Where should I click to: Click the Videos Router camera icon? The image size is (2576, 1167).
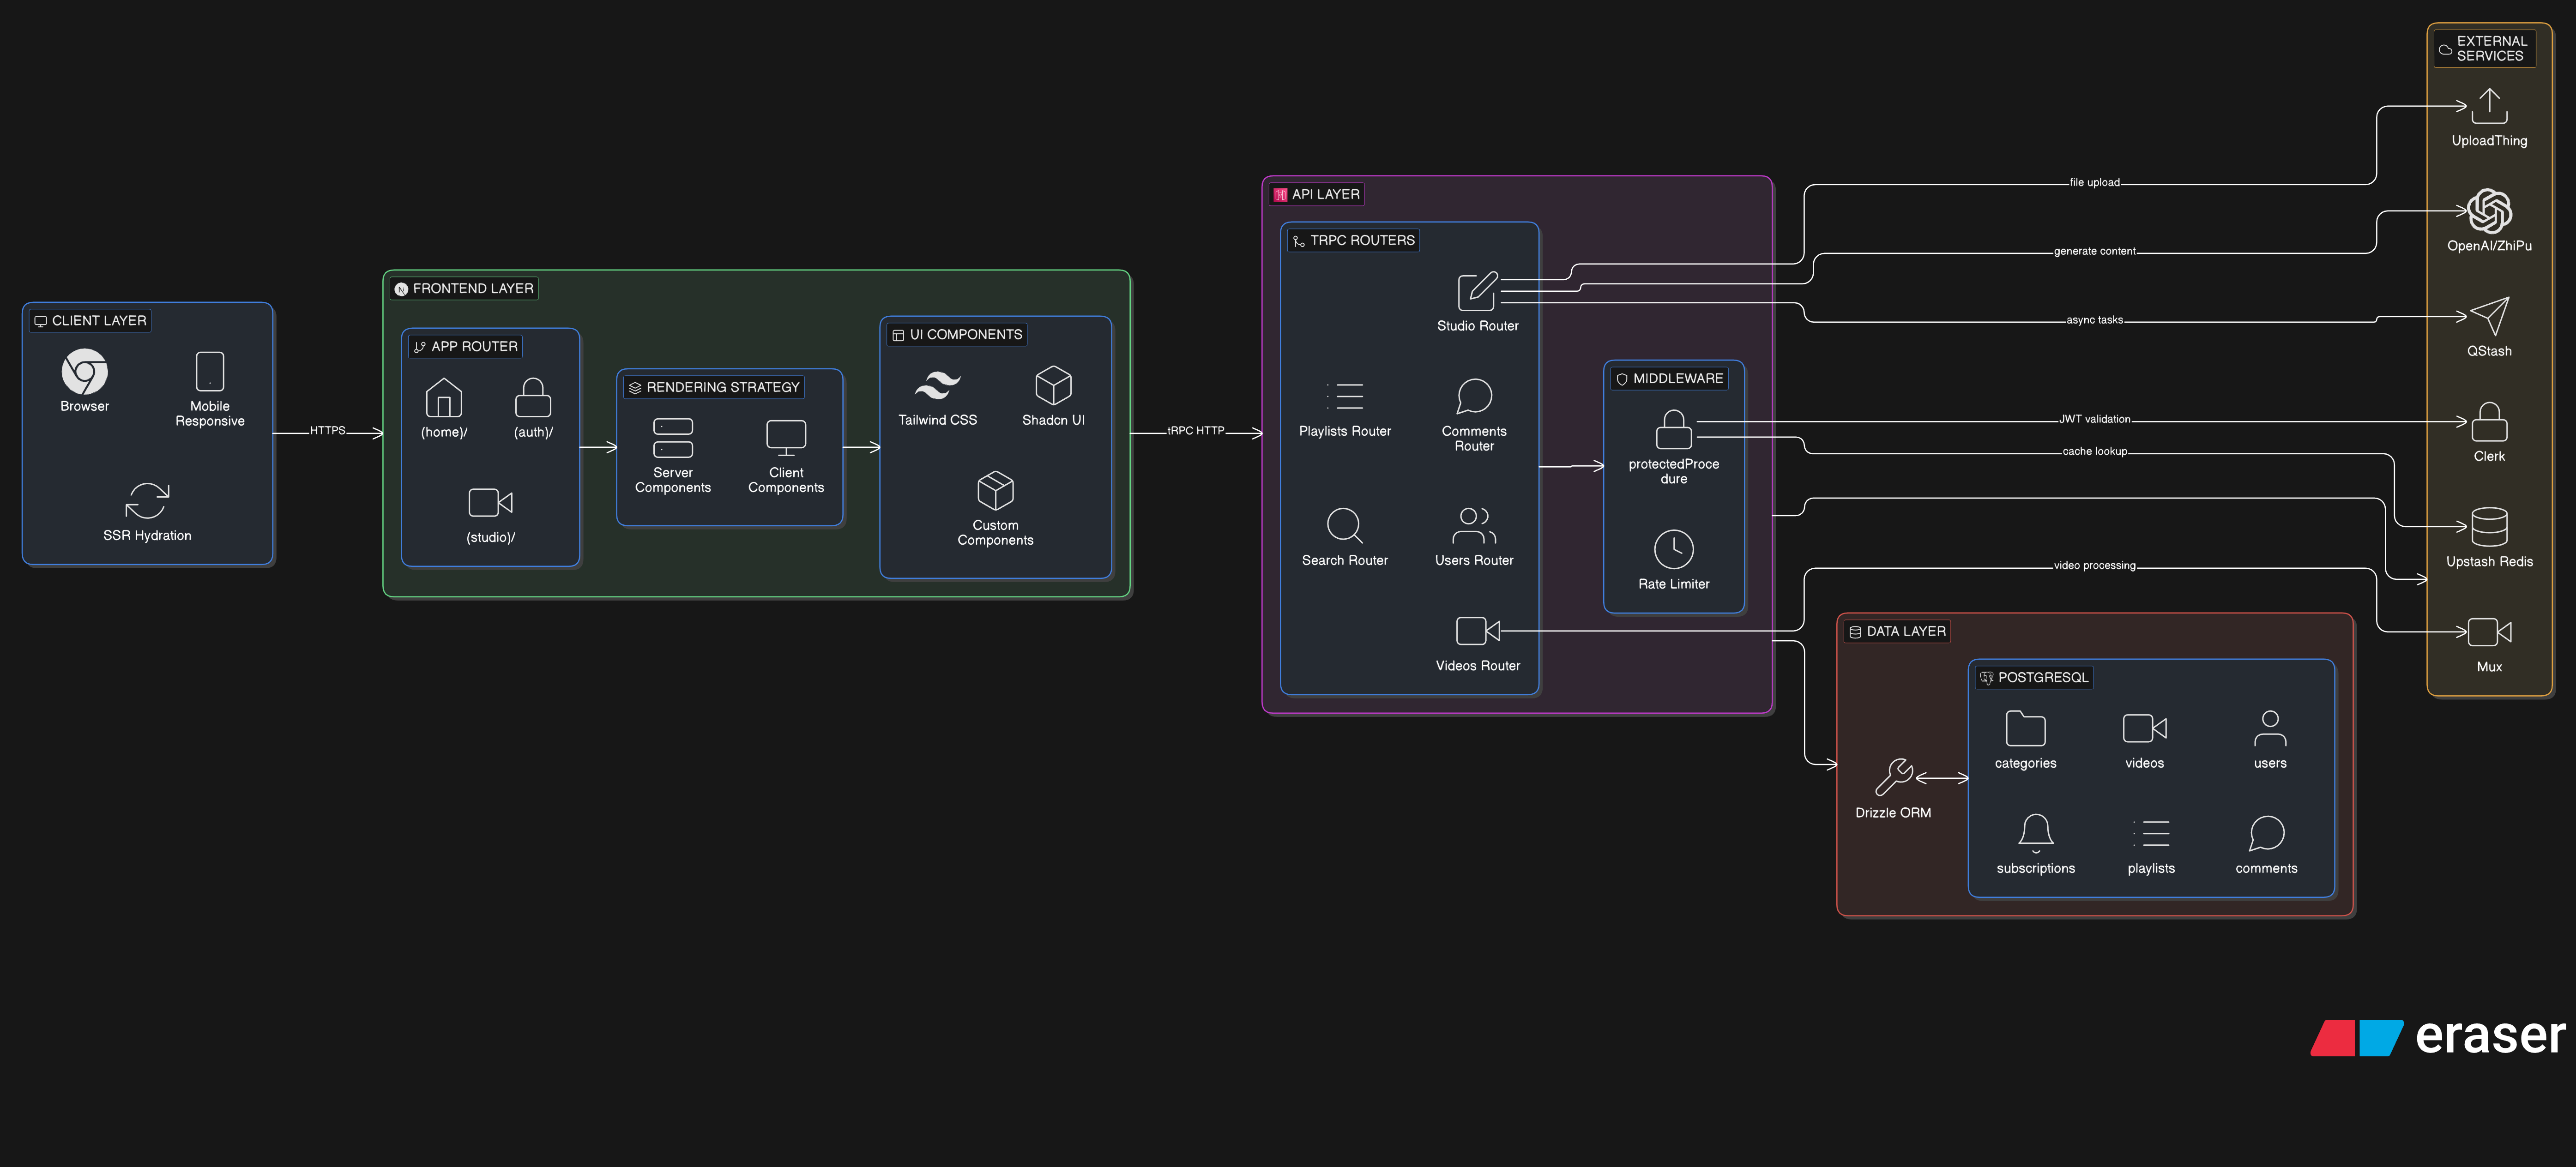[1478, 631]
